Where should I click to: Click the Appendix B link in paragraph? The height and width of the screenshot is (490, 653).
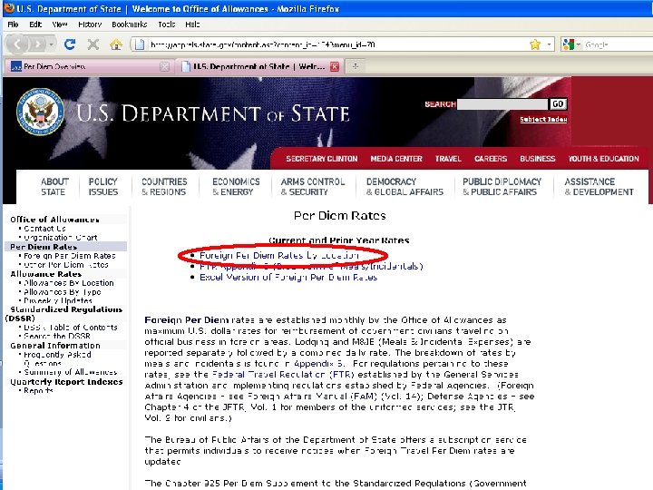click(318, 364)
